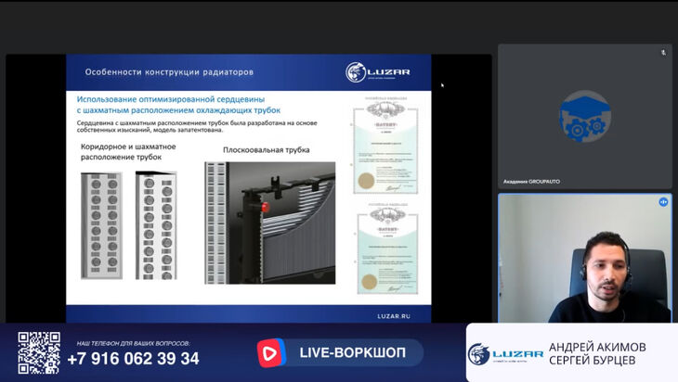The image size is (678, 382).
Task: Click the caption Плоскоовальная трубка
Action: coord(267,150)
